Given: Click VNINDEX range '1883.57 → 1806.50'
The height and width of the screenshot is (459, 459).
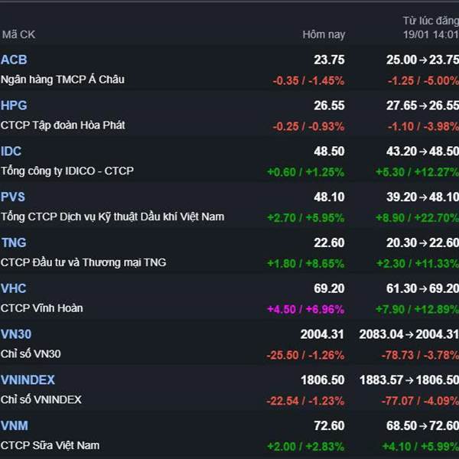Looking at the screenshot, I should 409,380.
